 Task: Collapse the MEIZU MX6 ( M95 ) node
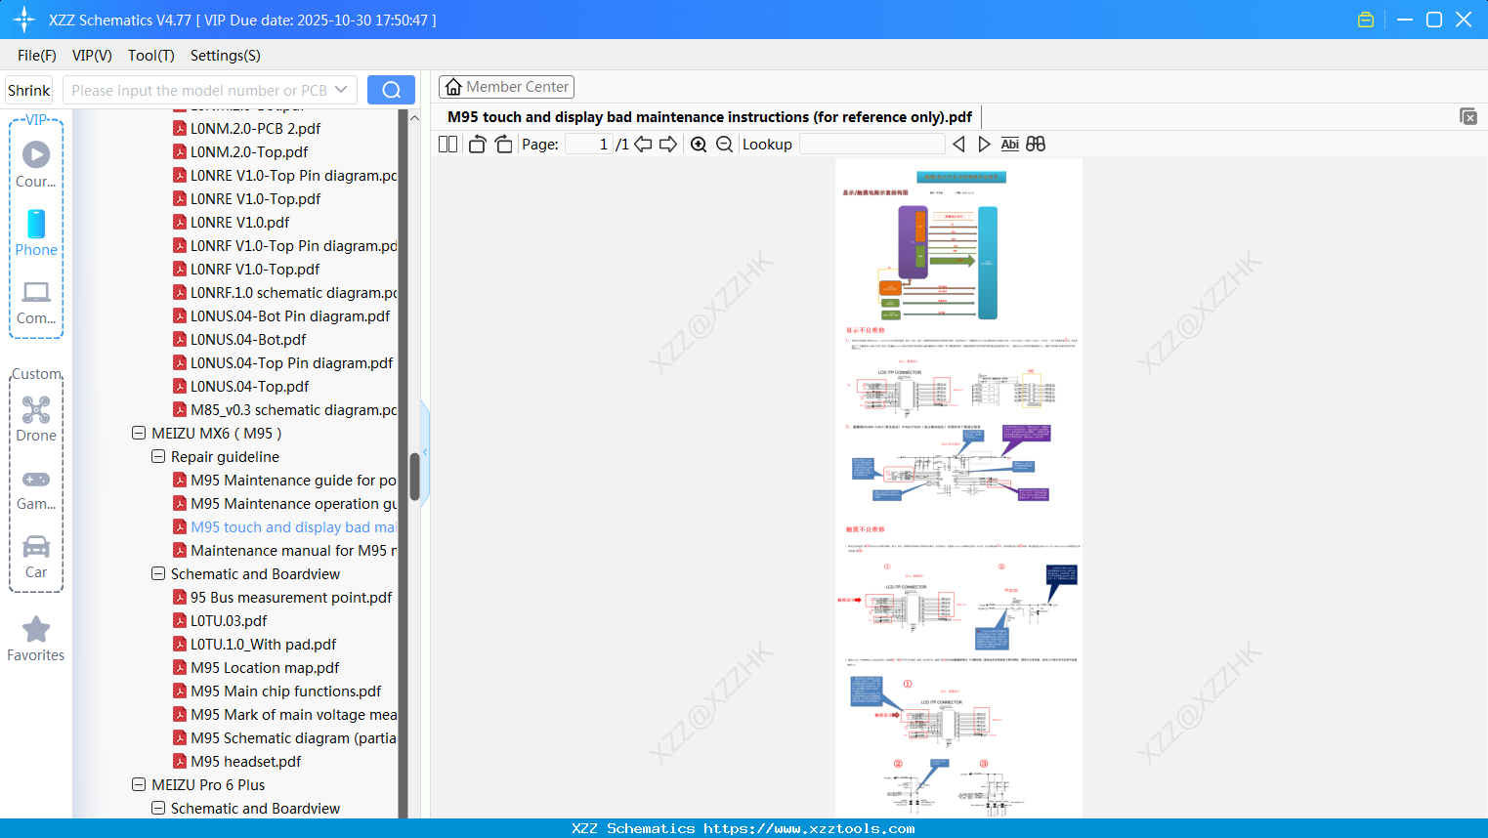[x=139, y=433]
